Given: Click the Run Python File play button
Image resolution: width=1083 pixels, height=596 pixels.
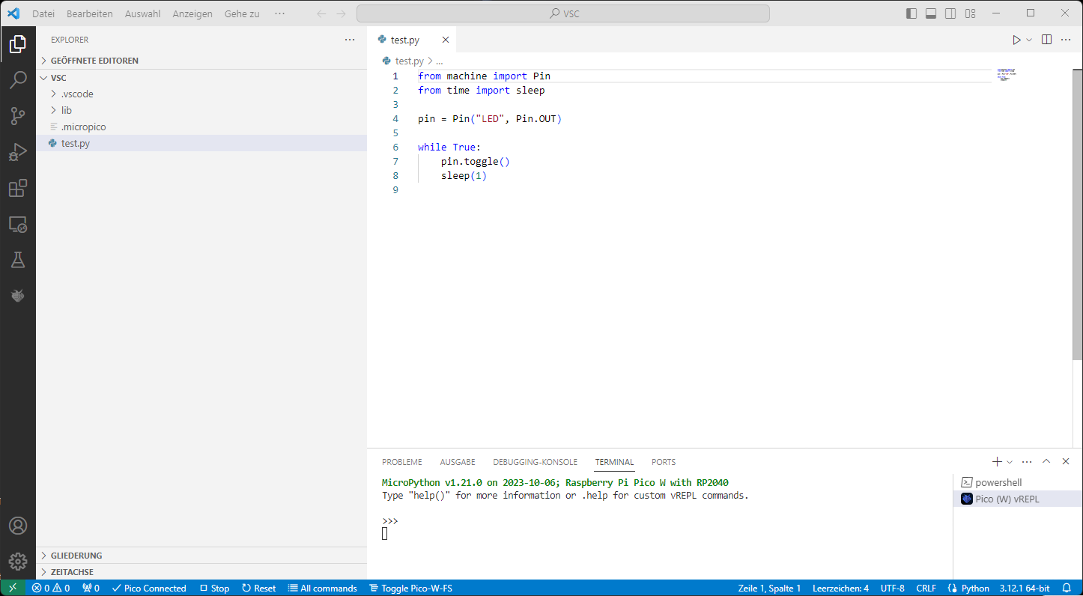Looking at the screenshot, I should tap(1016, 40).
